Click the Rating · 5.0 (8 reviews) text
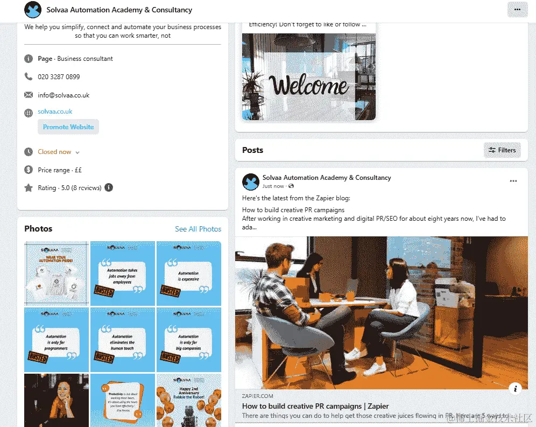The width and height of the screenshot is (536, 427). [70, 187]
